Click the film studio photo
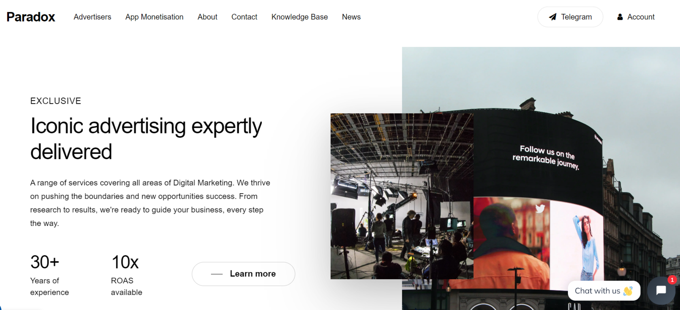The height and width of the screenshot is (310, 680). [402, 196]
